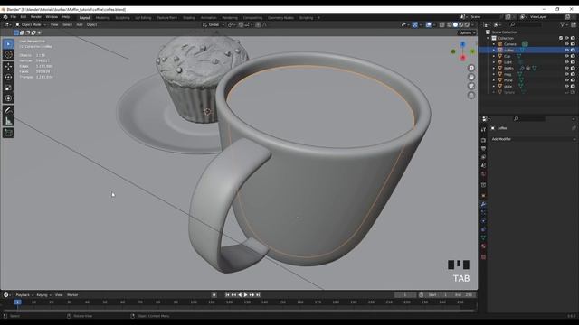Open the timeline Keying dropdown
The image size is (579, 325).
click(x=43, y=295)
